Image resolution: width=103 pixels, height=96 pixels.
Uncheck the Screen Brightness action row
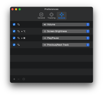14,31
